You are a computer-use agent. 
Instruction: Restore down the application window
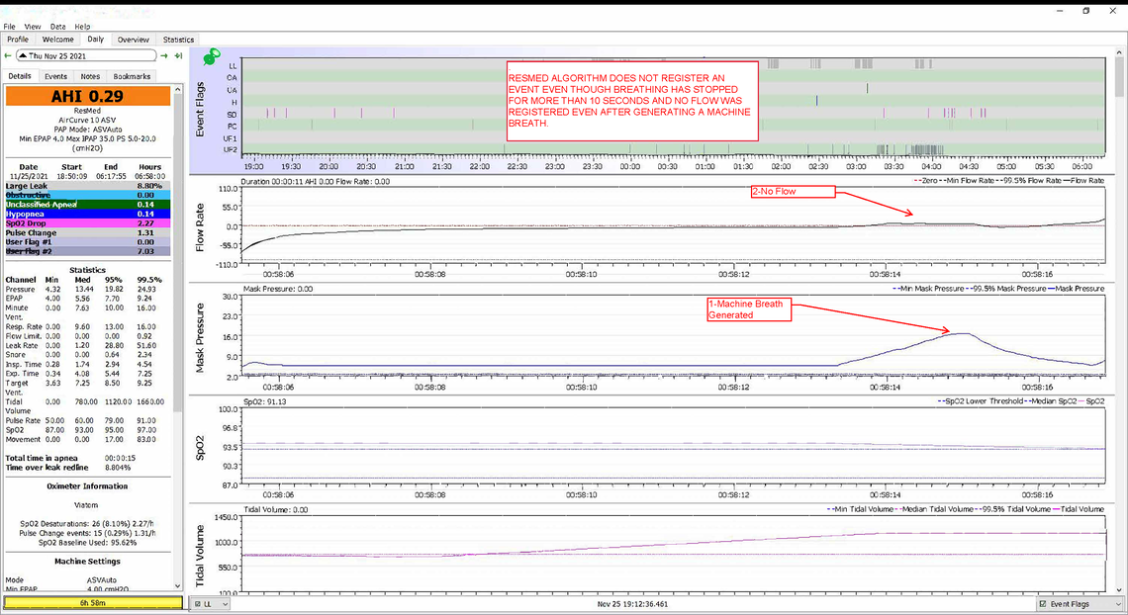pyautogui.click(x=1086, y=11)
